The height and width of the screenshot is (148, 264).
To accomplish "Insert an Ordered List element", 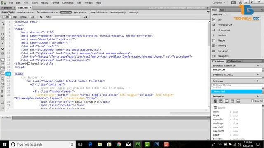I will coord(224,30).
